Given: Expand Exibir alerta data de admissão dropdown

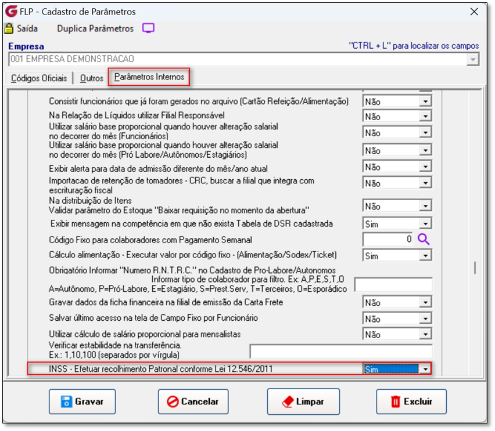Looking at the screenshot, I should (x=425, y=166).
